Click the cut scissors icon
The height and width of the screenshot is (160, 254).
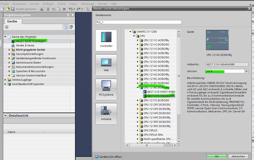coord(48,9)
